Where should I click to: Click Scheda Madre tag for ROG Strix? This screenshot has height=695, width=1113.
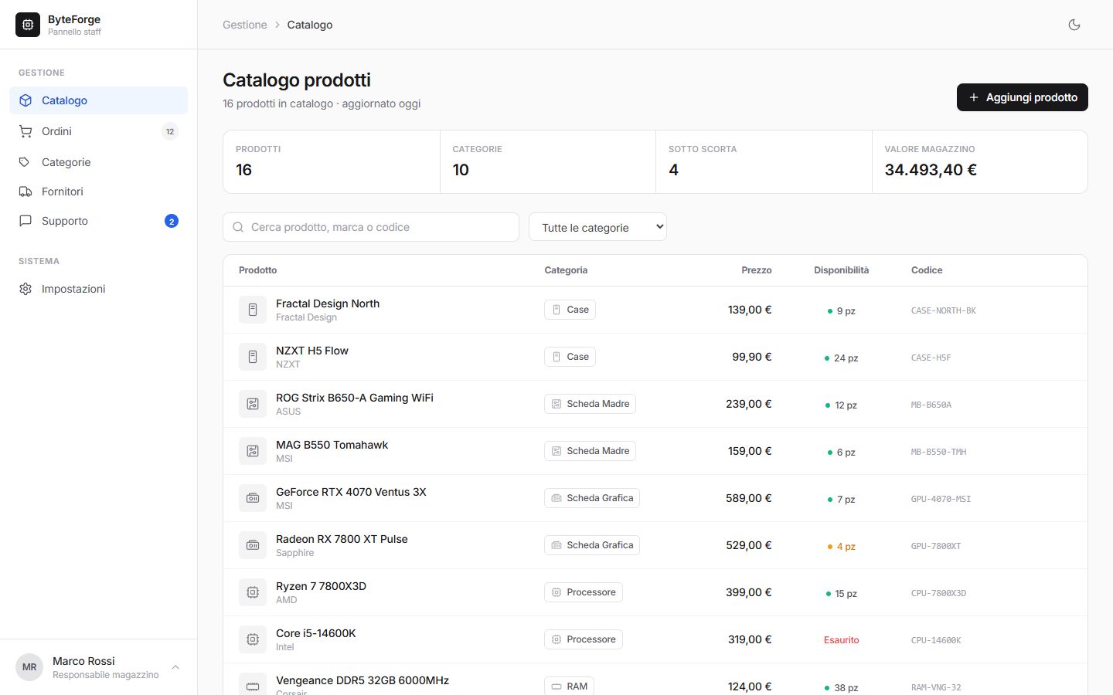point(590,404)
